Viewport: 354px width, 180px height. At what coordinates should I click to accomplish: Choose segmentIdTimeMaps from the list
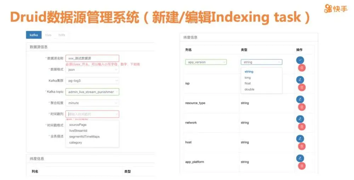pos(92,137)
